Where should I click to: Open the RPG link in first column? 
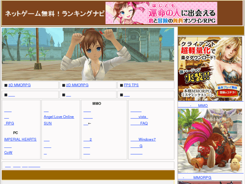tap(9, 123)
